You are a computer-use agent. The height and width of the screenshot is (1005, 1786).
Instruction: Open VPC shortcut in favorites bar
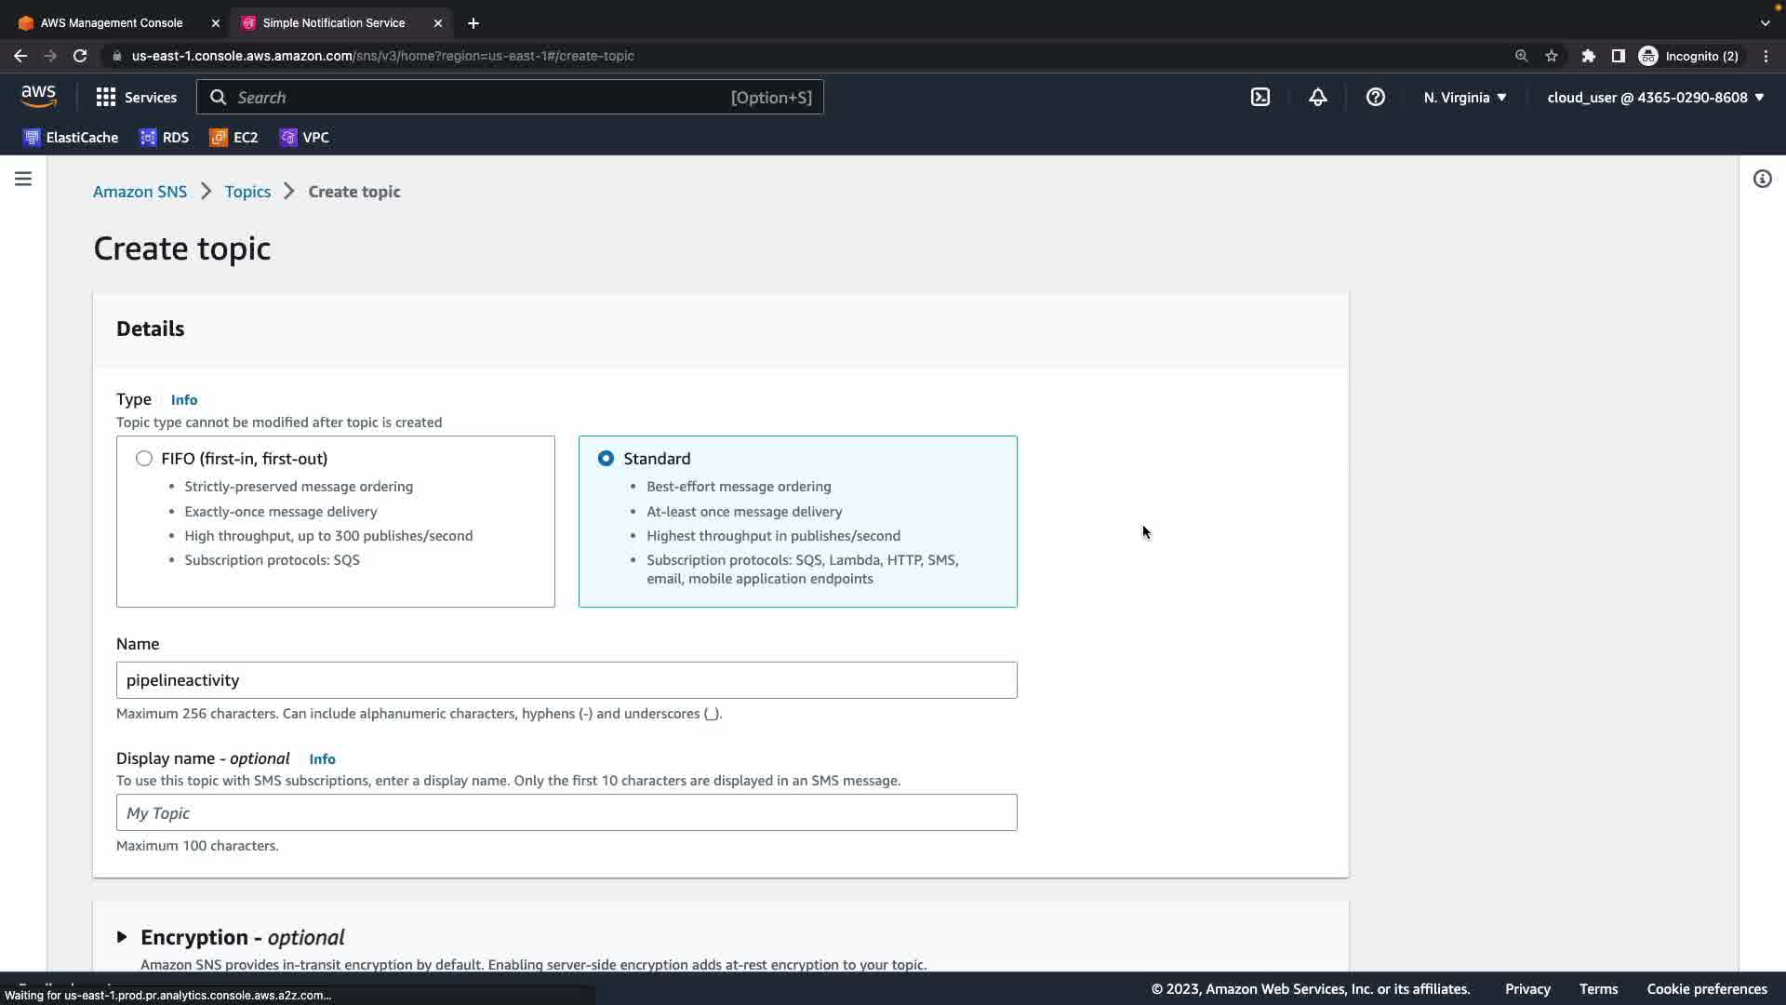pyautogui.click(x=304, y=138)
